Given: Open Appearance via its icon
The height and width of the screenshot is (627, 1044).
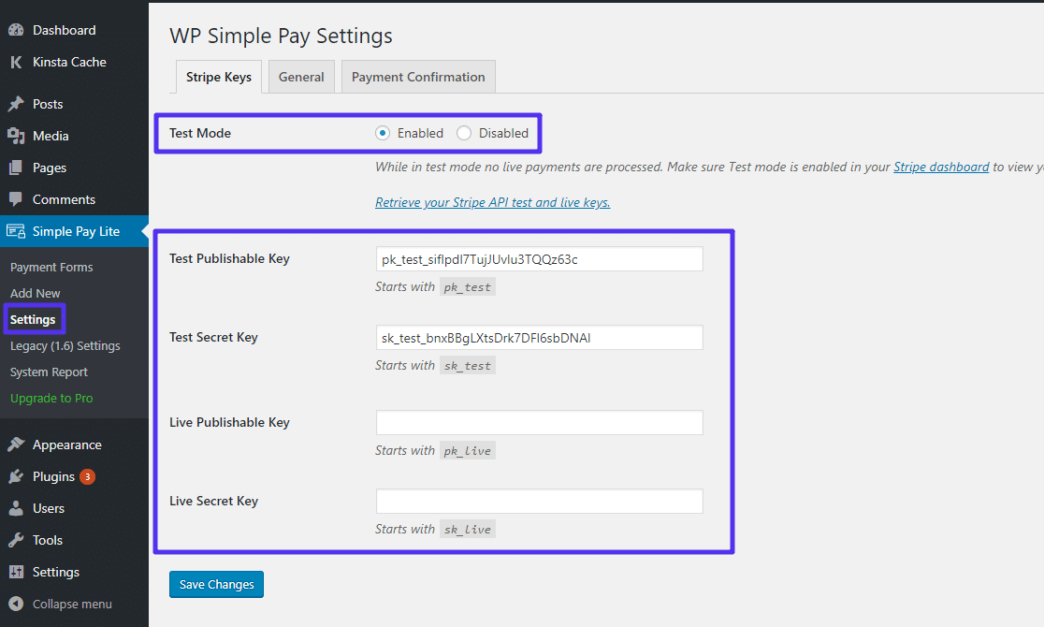Looking at the screenshot, I should click(17, 444).
